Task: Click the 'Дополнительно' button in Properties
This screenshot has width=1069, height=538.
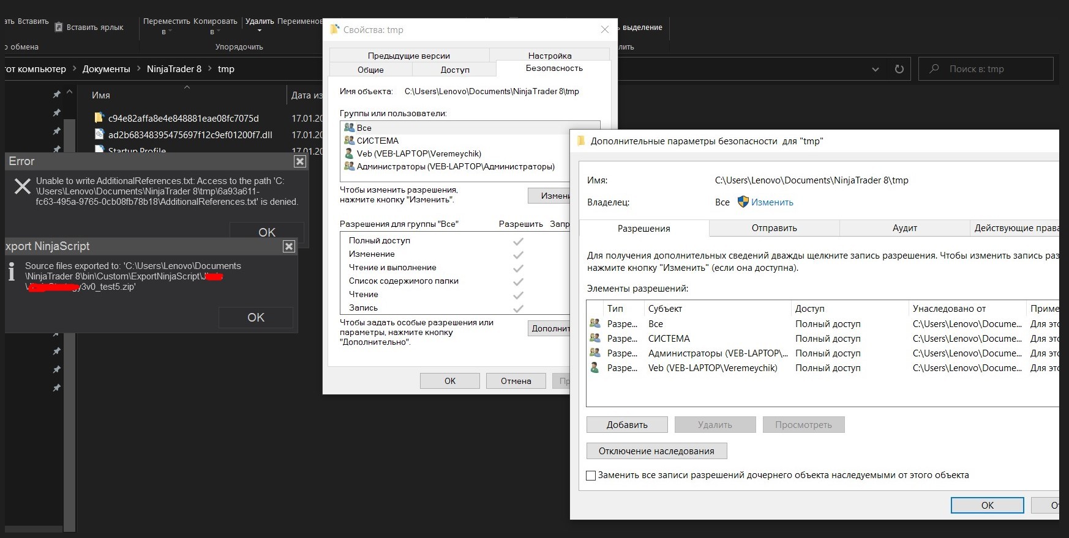Action: coord(549,328)
